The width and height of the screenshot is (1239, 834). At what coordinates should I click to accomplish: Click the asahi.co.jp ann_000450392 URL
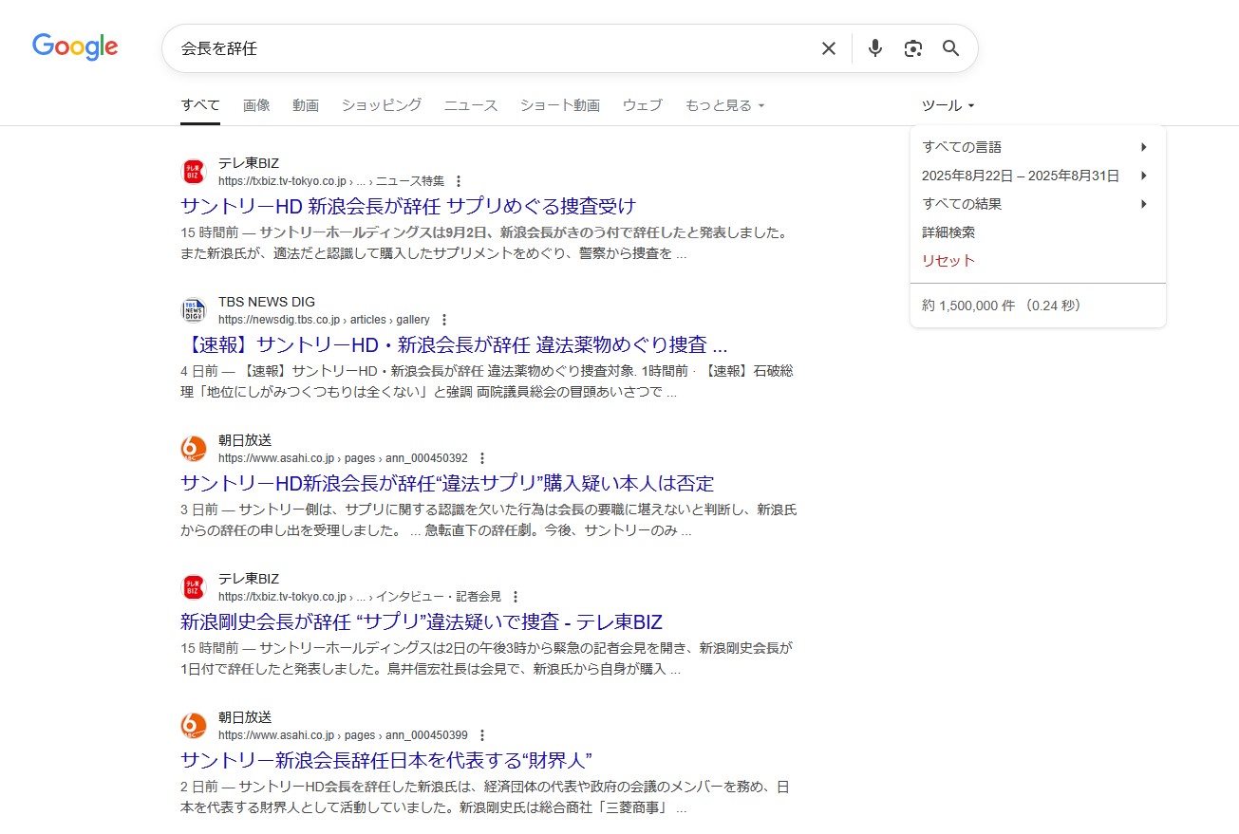343,458
